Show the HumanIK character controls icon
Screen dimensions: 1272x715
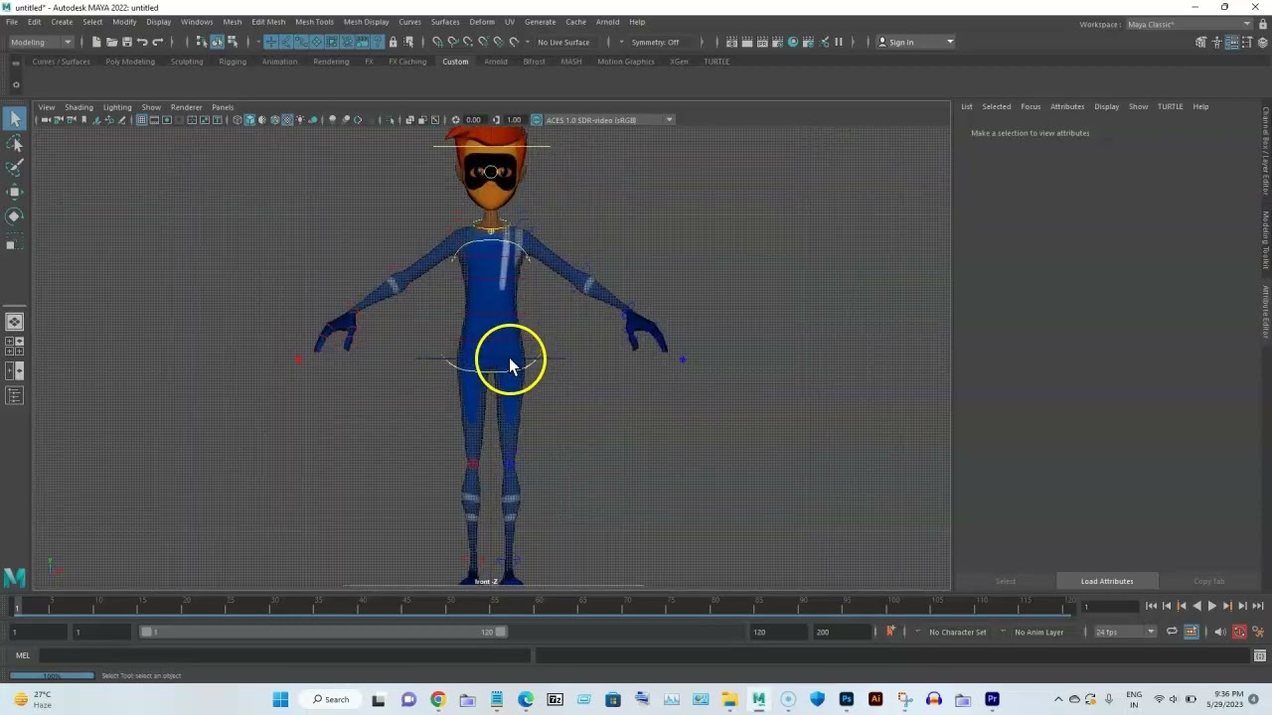click(x=1216, y=42)
